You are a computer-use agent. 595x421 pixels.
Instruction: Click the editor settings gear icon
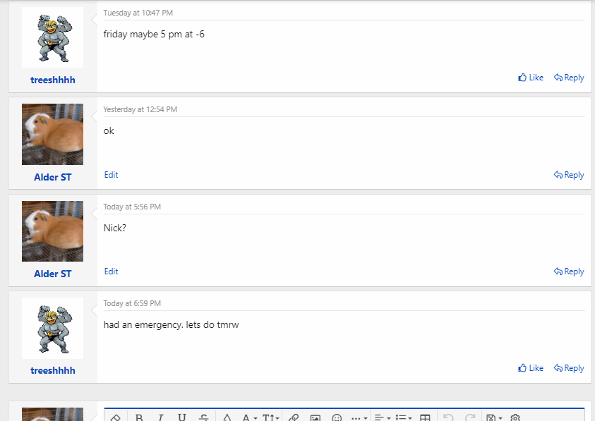pyautogui.click(x=515, y=417)
